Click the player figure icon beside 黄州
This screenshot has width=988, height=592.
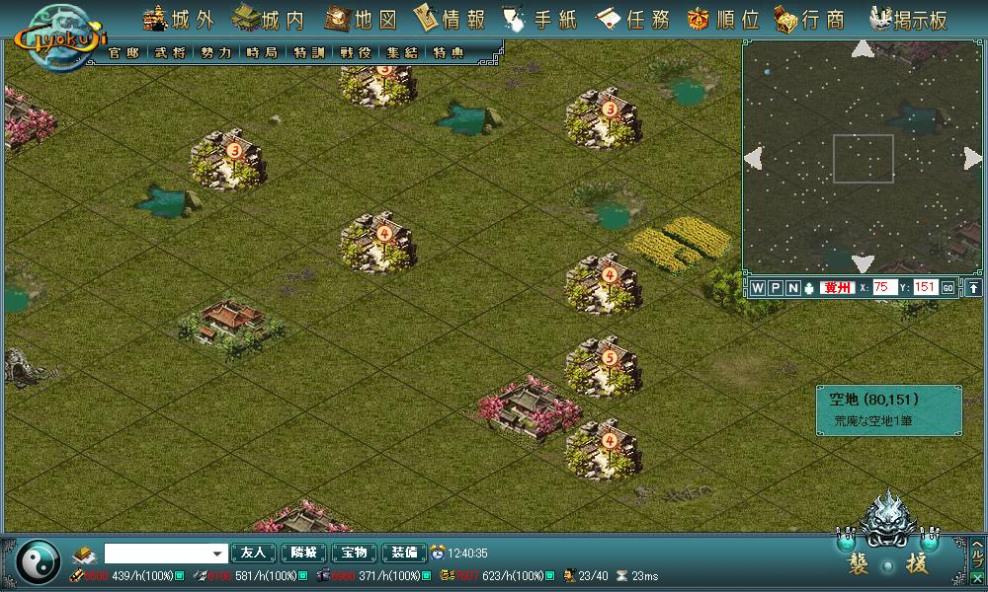click(809, 288)
